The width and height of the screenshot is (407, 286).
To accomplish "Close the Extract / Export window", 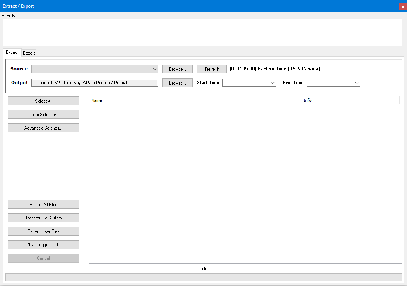I will [403, 6].
